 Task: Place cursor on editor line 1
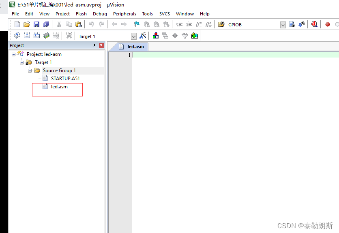point(236,55)
